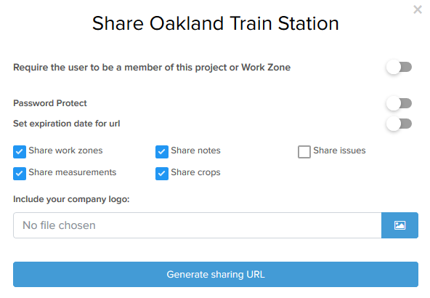Click the 'Set expiration date for url' label
The image size is (430, 298).
pyautogui.click(x=67, y=124)
